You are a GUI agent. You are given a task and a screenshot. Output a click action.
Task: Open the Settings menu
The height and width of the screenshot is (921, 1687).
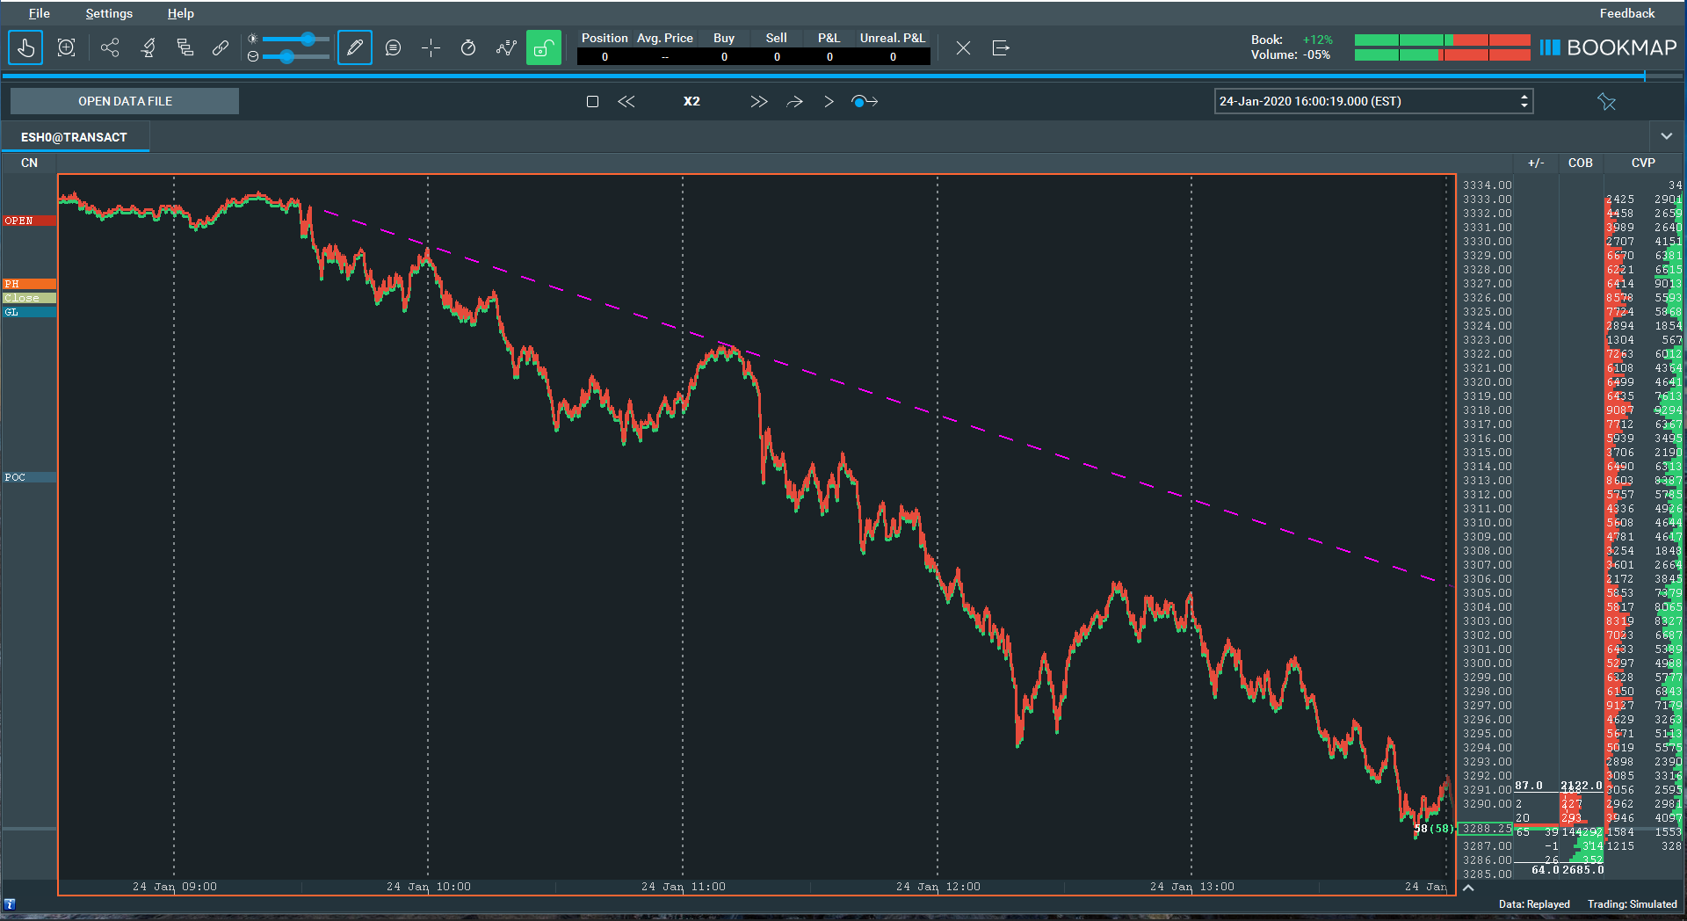[108, 13]
